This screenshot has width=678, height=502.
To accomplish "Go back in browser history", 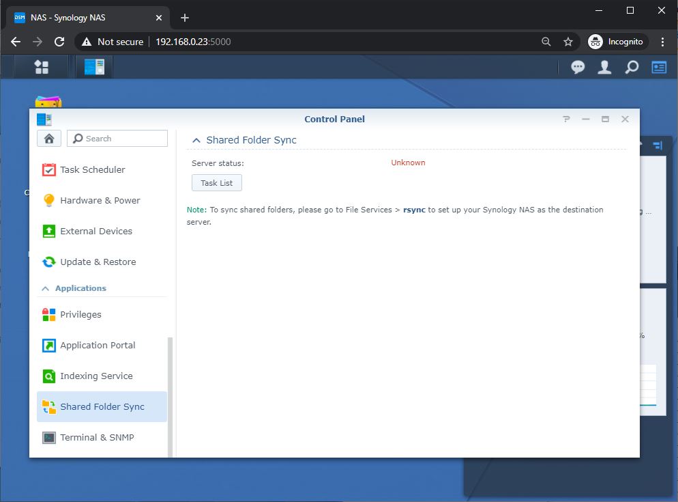I will click(16, 42).
